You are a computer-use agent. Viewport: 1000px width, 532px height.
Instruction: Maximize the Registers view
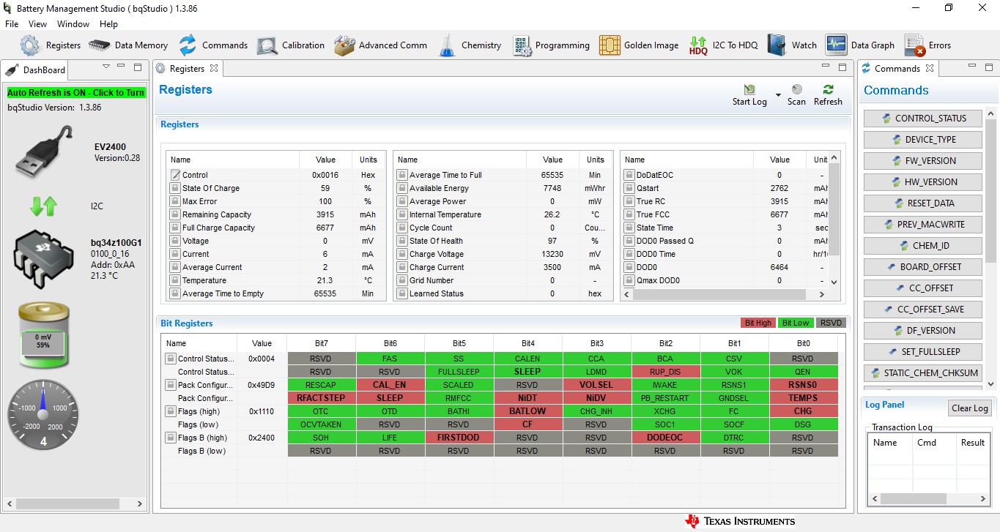(x=842, y=67)
